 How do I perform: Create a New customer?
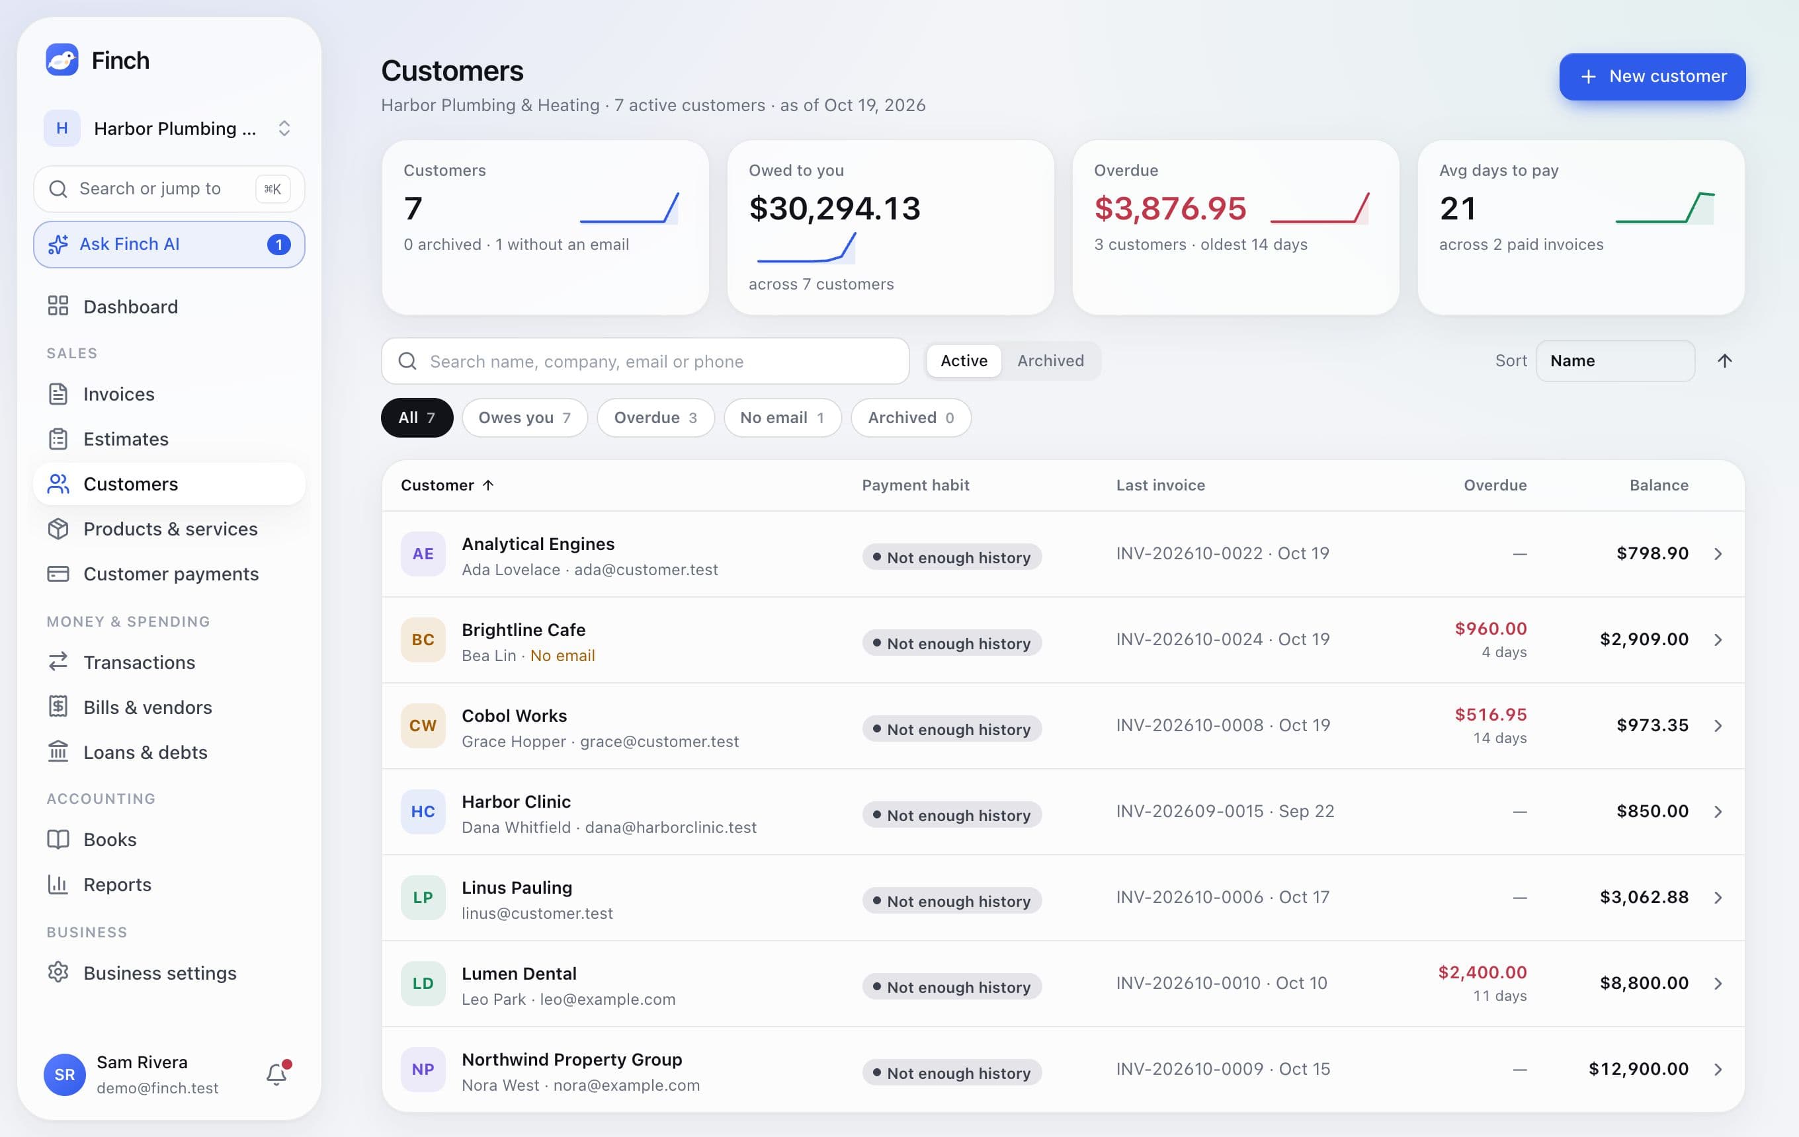1652,76
